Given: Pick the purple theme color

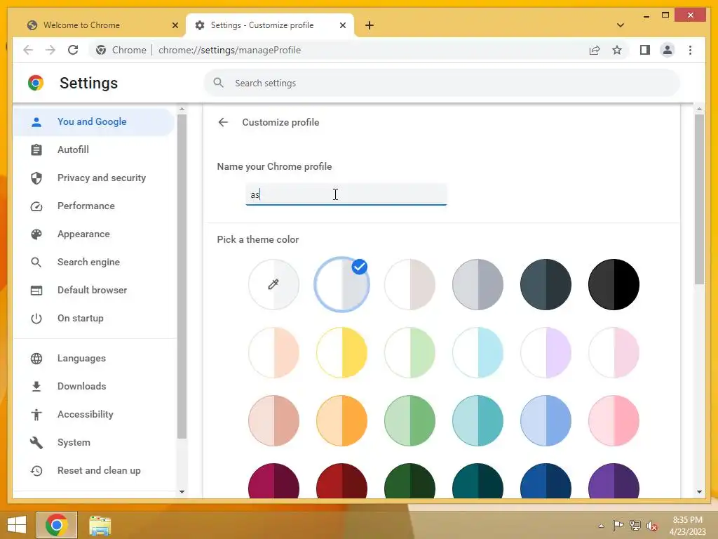Looking at the screenshot, I should click(x=614, y=480).
